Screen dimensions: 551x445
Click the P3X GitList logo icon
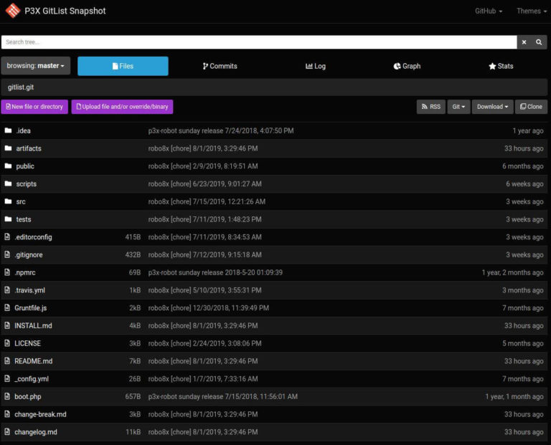point(13,11)
